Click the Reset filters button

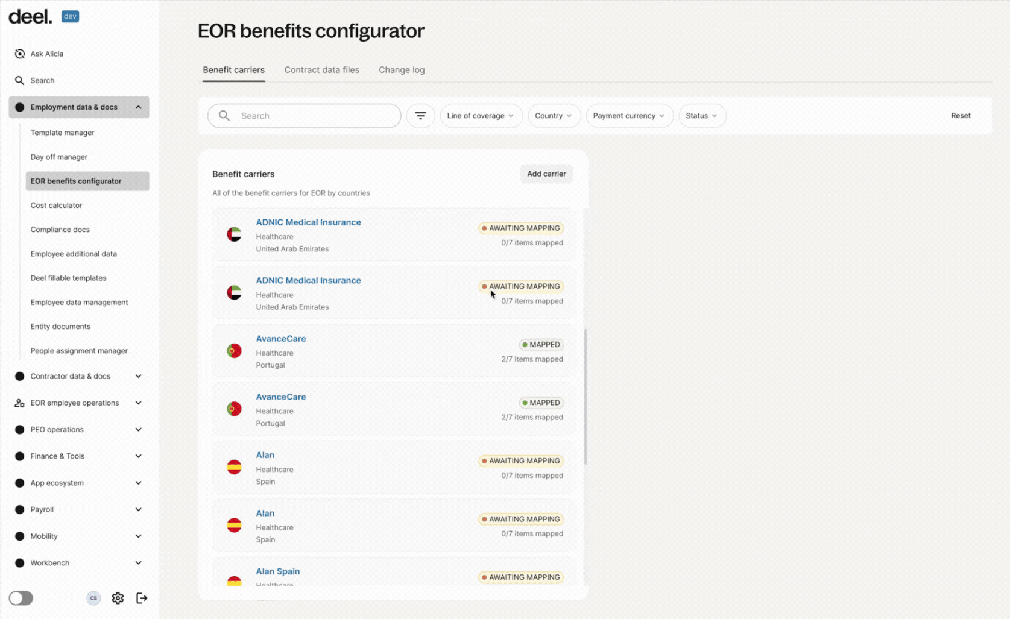click(x=961, y=116)
